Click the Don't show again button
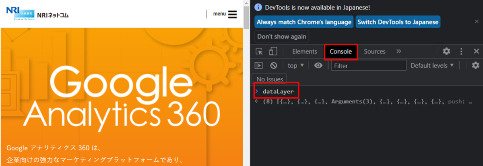Screen dimensions: 483x166 coord(282,36)
